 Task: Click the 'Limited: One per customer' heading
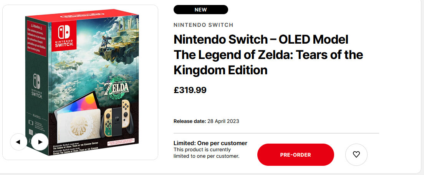210,143
